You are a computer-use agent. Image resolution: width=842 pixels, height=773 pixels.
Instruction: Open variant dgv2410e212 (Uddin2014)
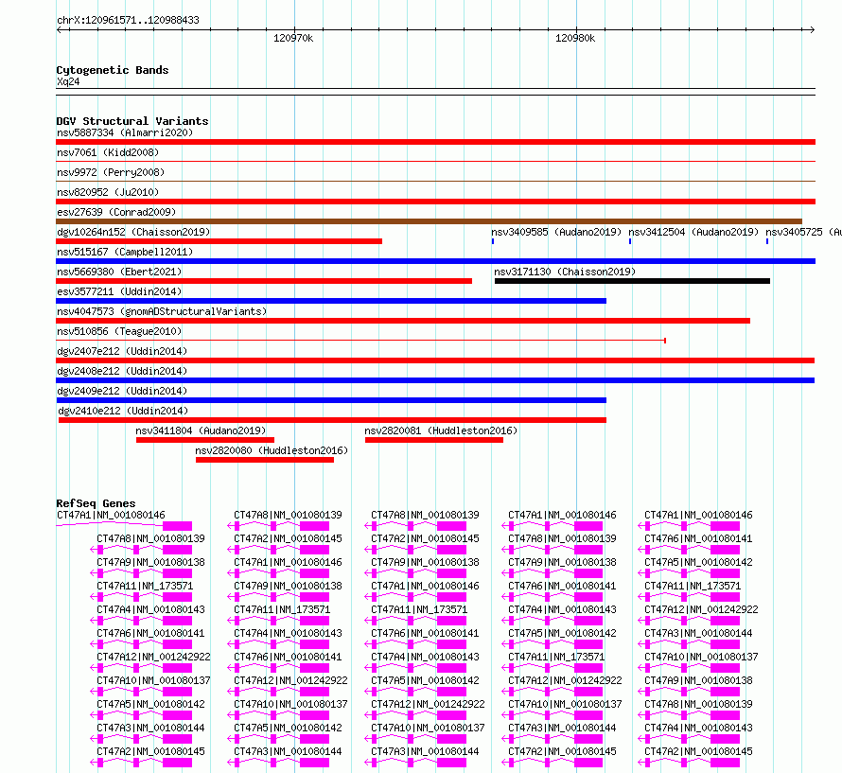pyautogui.click(x=332, y=420)
